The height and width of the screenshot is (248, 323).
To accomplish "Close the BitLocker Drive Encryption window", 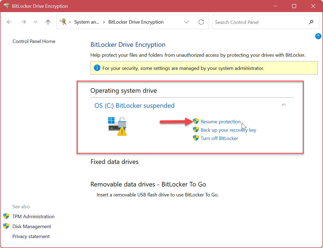I will coord(313,6).
